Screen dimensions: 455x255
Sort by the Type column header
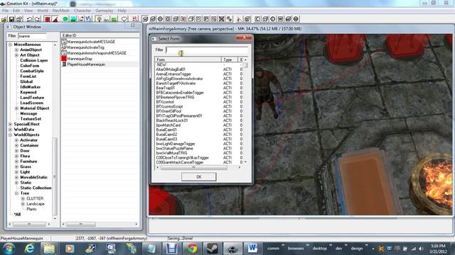pyautogui.click(x=229, y=59)
